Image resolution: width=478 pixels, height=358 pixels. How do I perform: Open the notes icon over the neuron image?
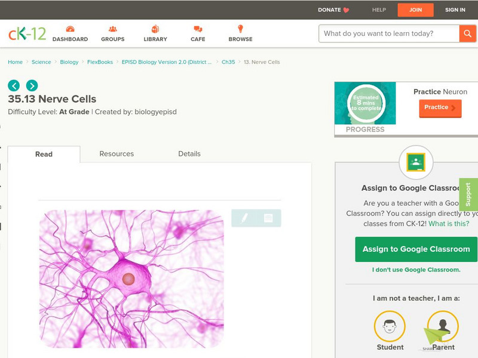(267, 218)
